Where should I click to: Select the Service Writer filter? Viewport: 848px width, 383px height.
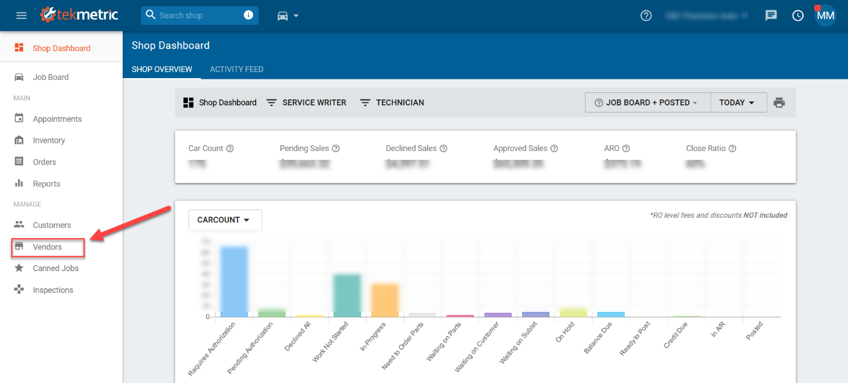pos(306,102)
